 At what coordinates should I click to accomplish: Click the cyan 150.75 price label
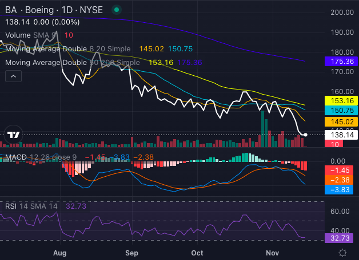(x=340, y=111)
